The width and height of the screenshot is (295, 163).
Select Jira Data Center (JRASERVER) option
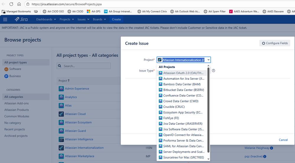[182, 124]
